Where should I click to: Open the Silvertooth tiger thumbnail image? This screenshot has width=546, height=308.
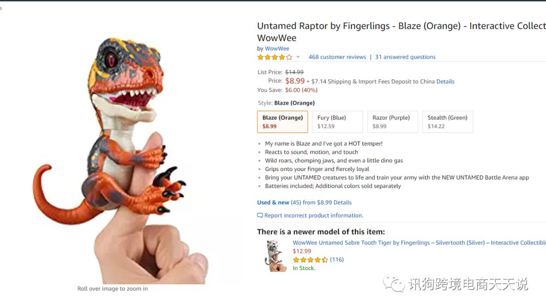coord(276,255)
